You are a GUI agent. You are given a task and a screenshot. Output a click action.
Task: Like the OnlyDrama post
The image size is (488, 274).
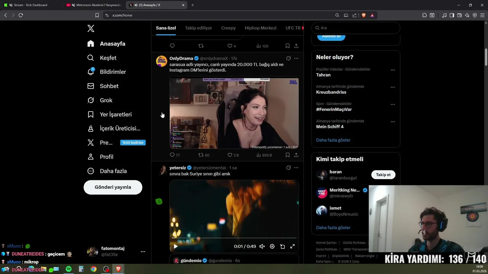tap(230, 155)
